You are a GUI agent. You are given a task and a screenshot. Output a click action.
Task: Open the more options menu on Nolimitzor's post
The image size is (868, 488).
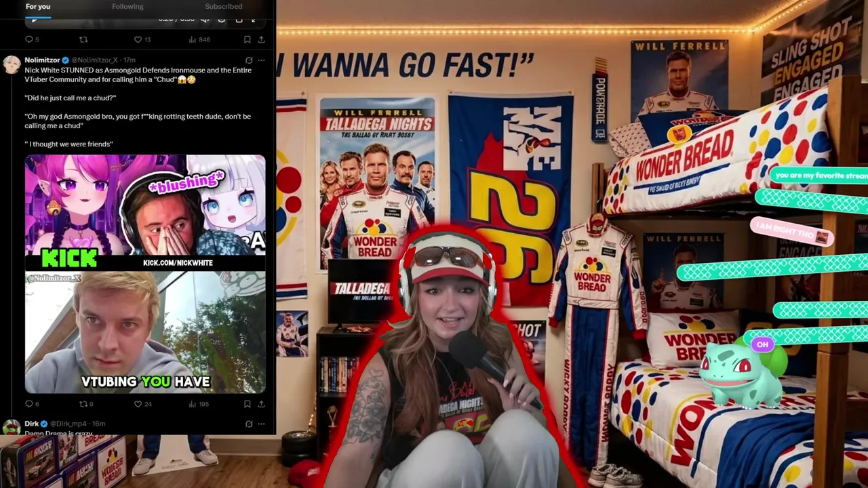click(x=261, y=60)
